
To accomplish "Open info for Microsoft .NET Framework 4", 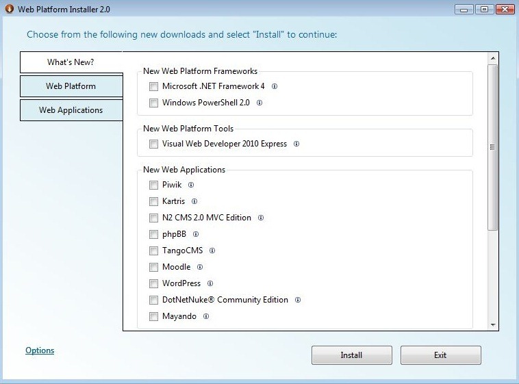I will (275, 86).
